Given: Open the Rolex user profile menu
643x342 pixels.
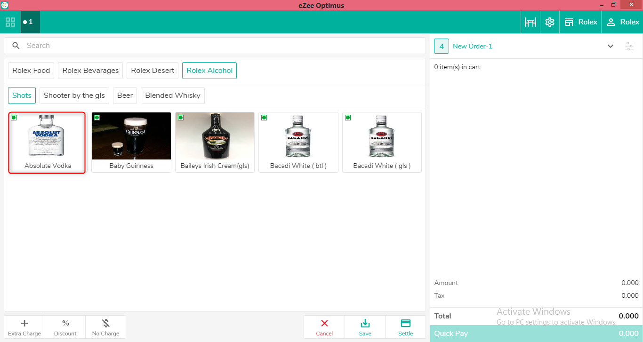Looking at the screenshot, I should 622,22.
